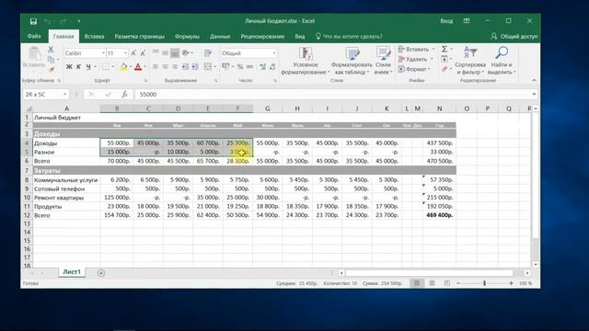Toggle Bold Ж formatting
This screenshot has width=589, height=331.
(69, 67)
